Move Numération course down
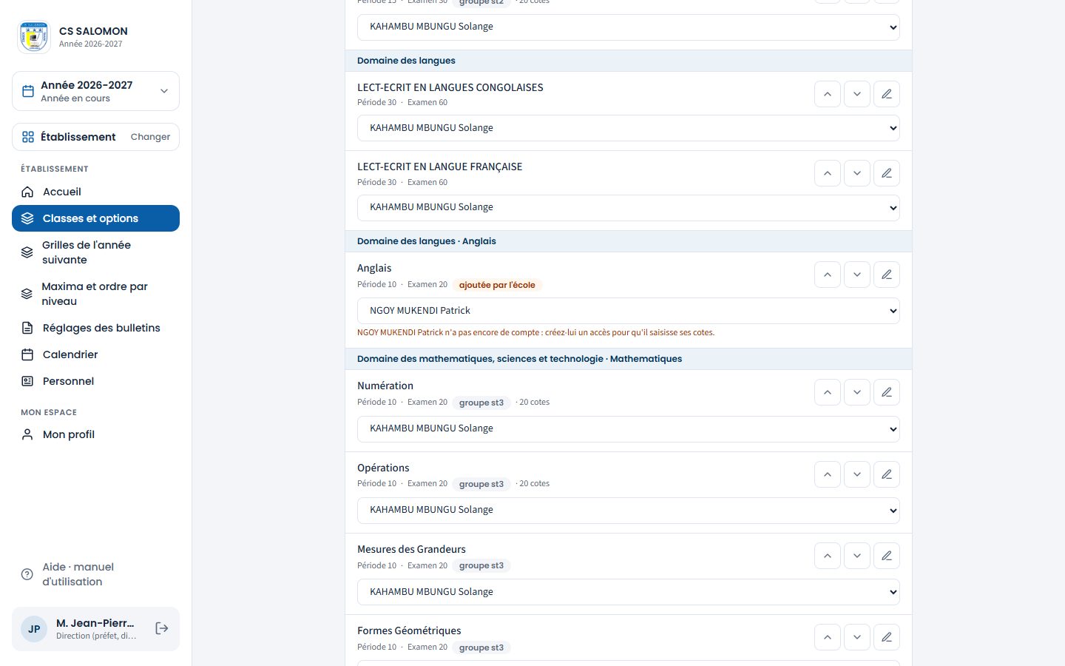The height and width of the screenshot is (666, 1065). (856, 392)
